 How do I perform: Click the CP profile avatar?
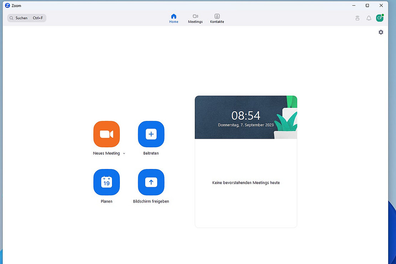click(x=380, y=18)
